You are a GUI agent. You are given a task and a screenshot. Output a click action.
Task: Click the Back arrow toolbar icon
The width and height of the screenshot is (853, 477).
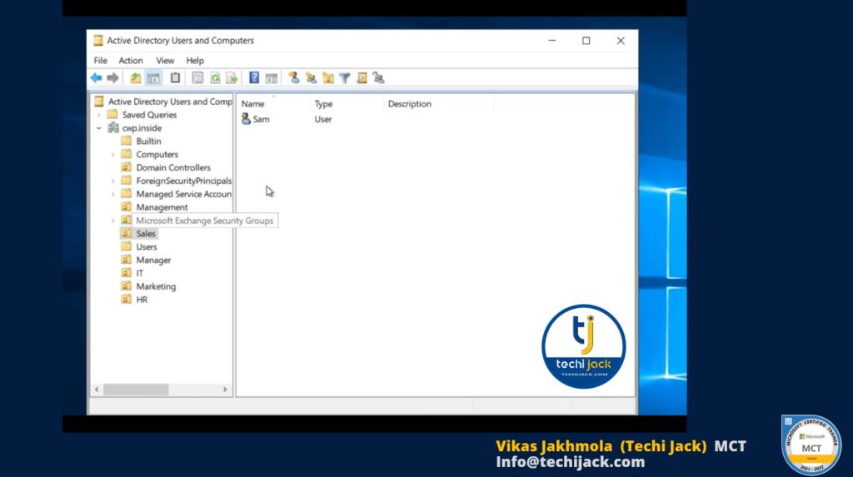pos(96,78)
